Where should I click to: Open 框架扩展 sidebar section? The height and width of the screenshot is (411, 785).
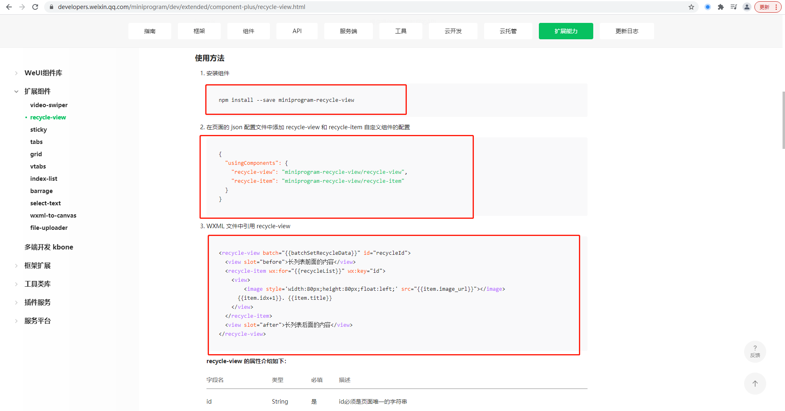click(38, 265)
